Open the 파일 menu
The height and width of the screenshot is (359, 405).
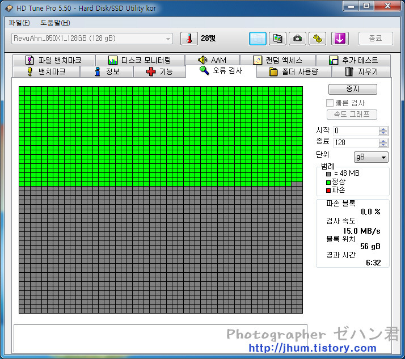[x=19, y=23]
